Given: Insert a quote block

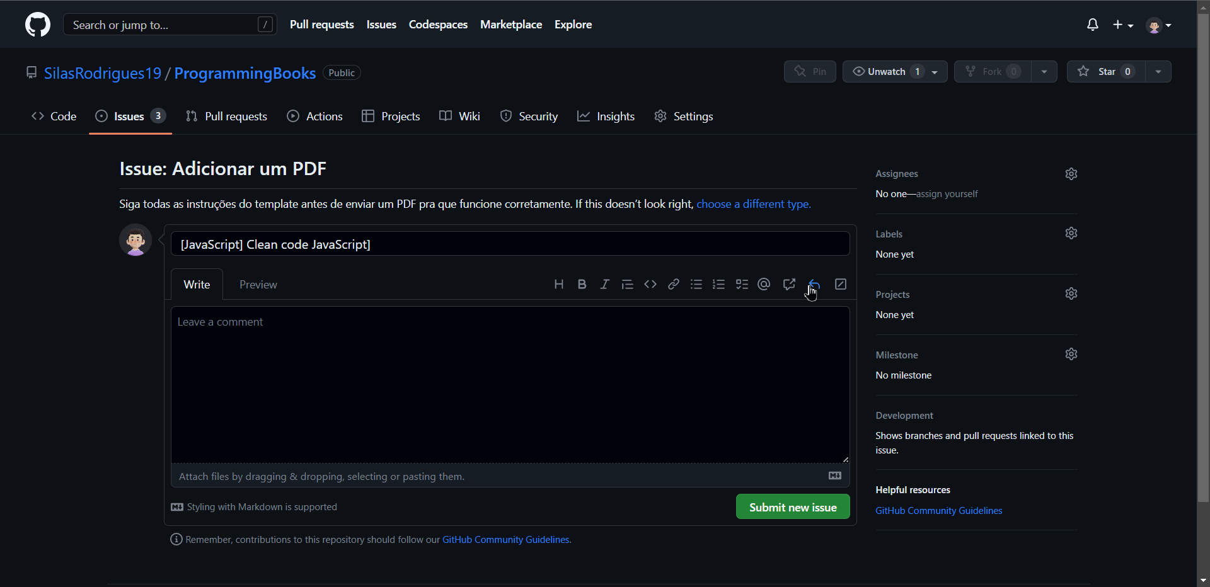Looking at the screenshot, I should point(627,284).
